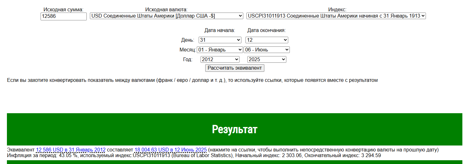Open the start day dropdown showing 31
This screenshot has width=474, height=164.
(x=220, y=40)
